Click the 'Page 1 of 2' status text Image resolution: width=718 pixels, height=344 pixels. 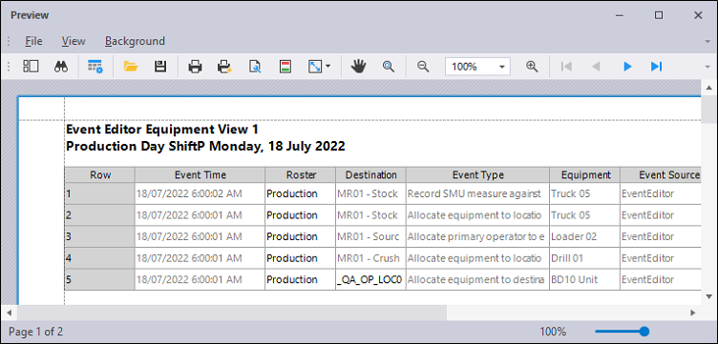[36, 332]
